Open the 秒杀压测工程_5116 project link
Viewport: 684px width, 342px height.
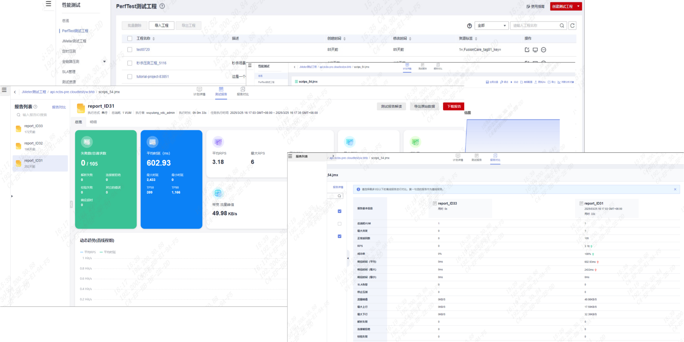[151, 63]
